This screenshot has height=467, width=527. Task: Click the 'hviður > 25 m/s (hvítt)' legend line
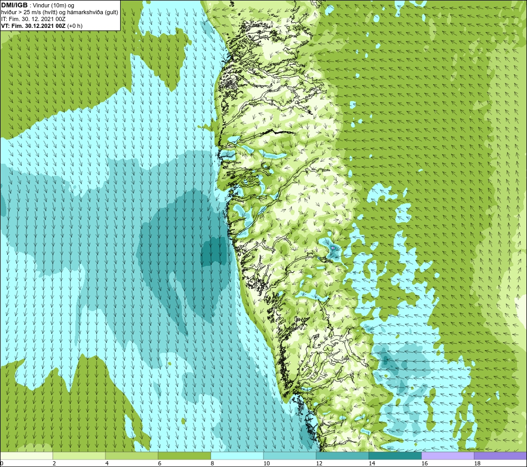(x=59, y=13)
